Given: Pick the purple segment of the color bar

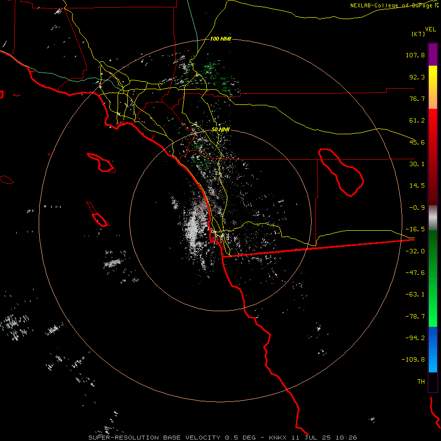Looking at the screenshot, I should click(x=433, y=54).
